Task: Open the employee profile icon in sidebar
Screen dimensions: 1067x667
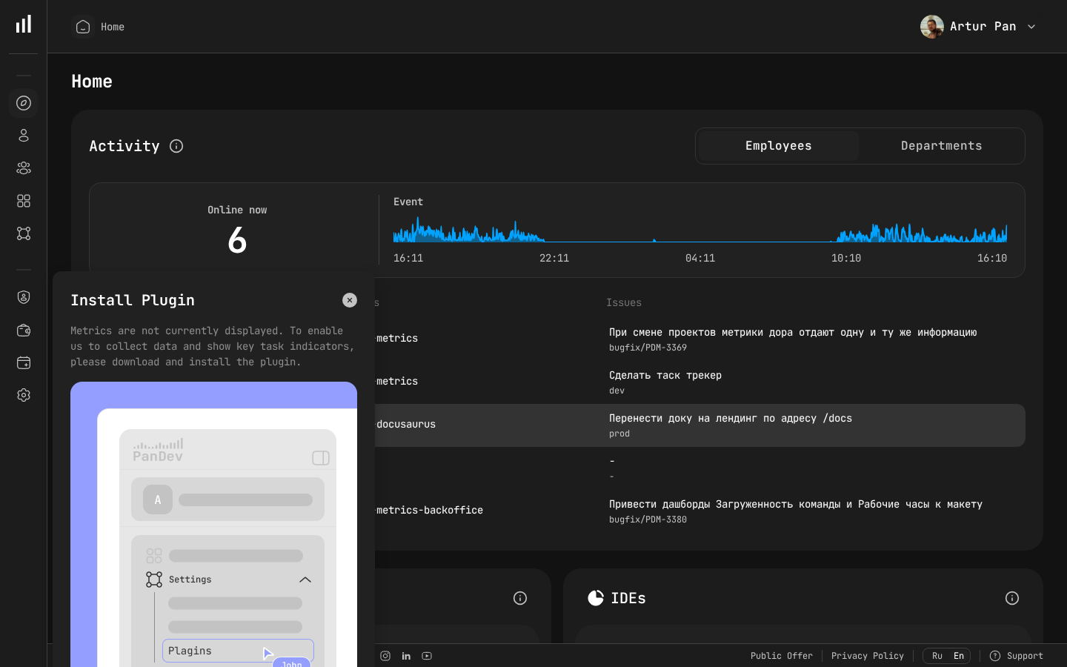Action: pos(23,136)
